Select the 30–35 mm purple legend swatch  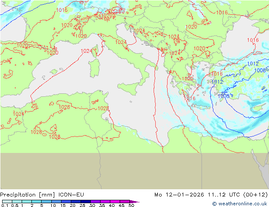point(95,202)
